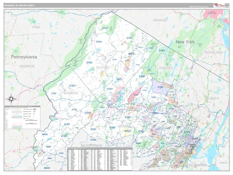The height and width of the screenshot is (175, 233).
Task: Click the 'ORANGE' county label
Action: (160, 20)
